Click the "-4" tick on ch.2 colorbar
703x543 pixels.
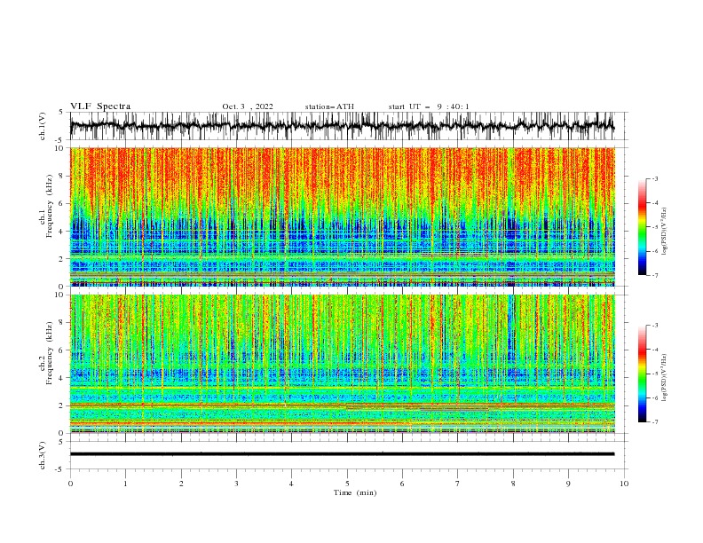[654, 350]
